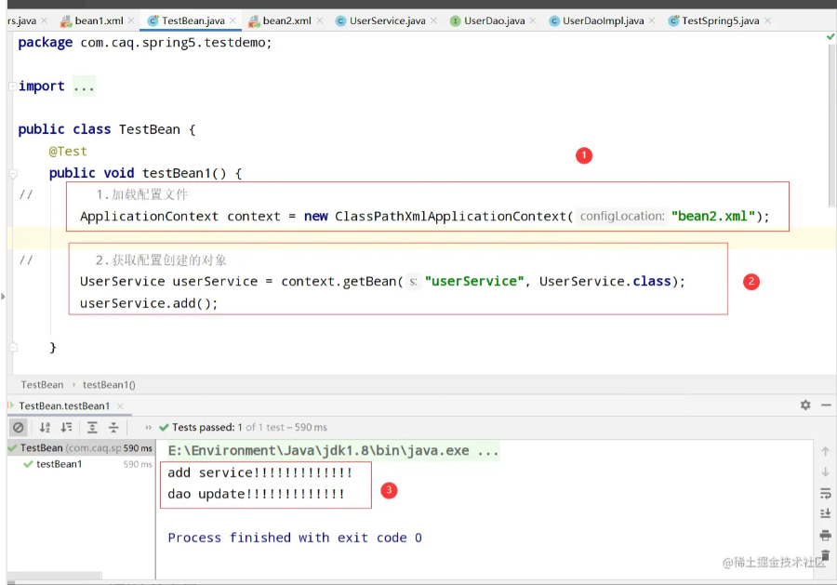Click scroll to end of console icon
Viewport: 837px width, 585px height.
(825, 513)
